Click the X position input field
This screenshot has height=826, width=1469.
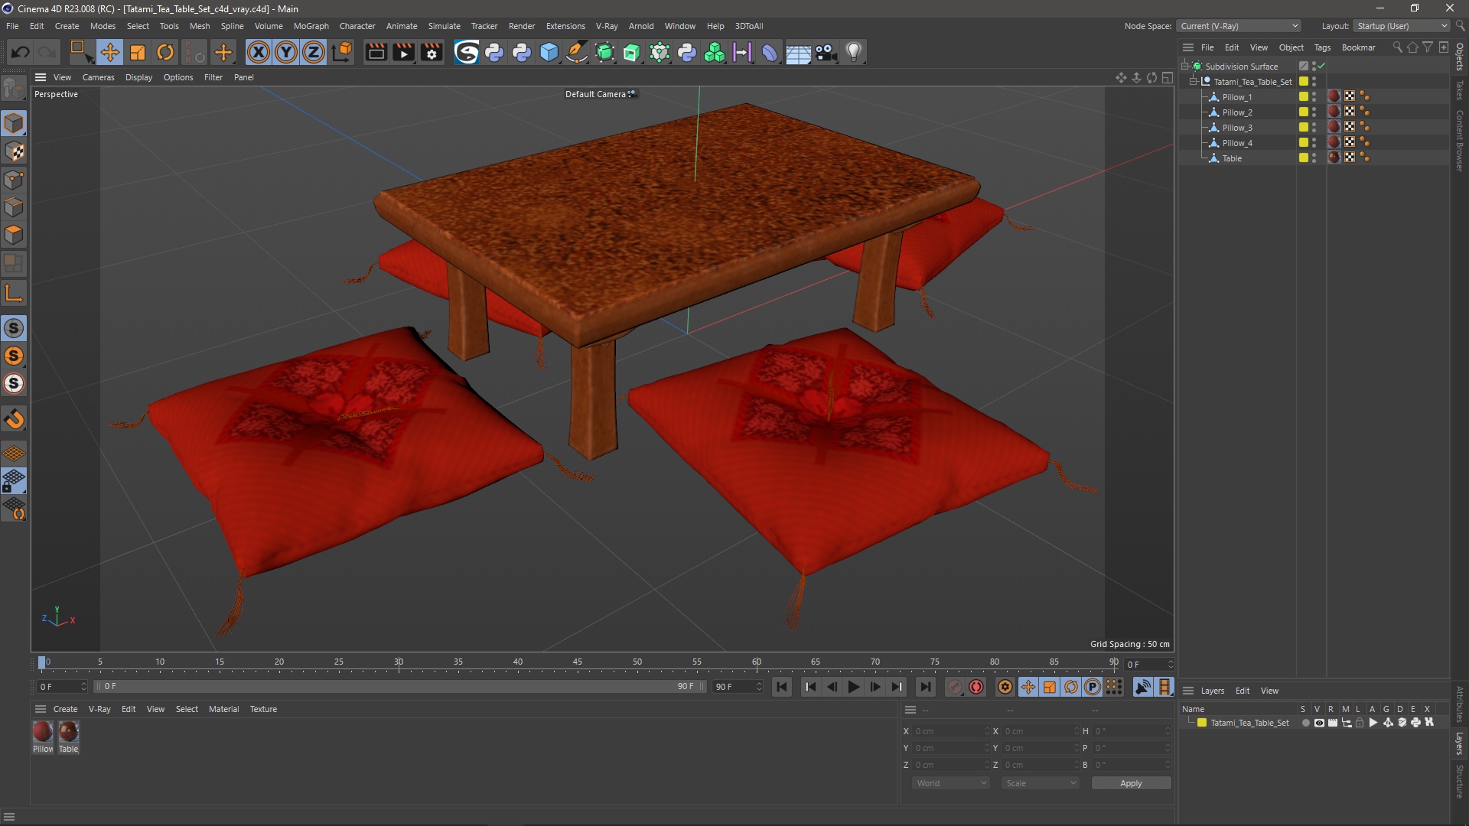[x=950, y=731]
